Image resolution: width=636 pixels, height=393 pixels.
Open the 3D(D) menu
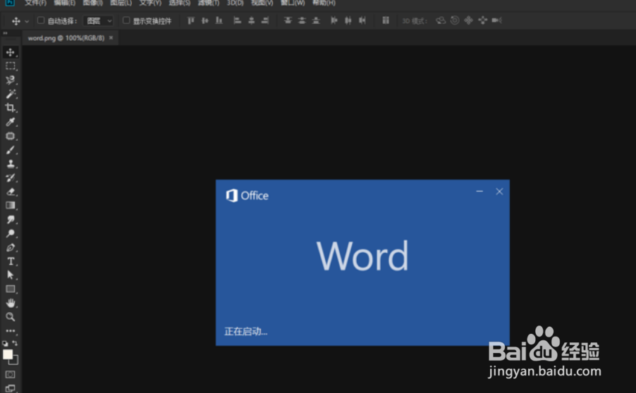236,3
